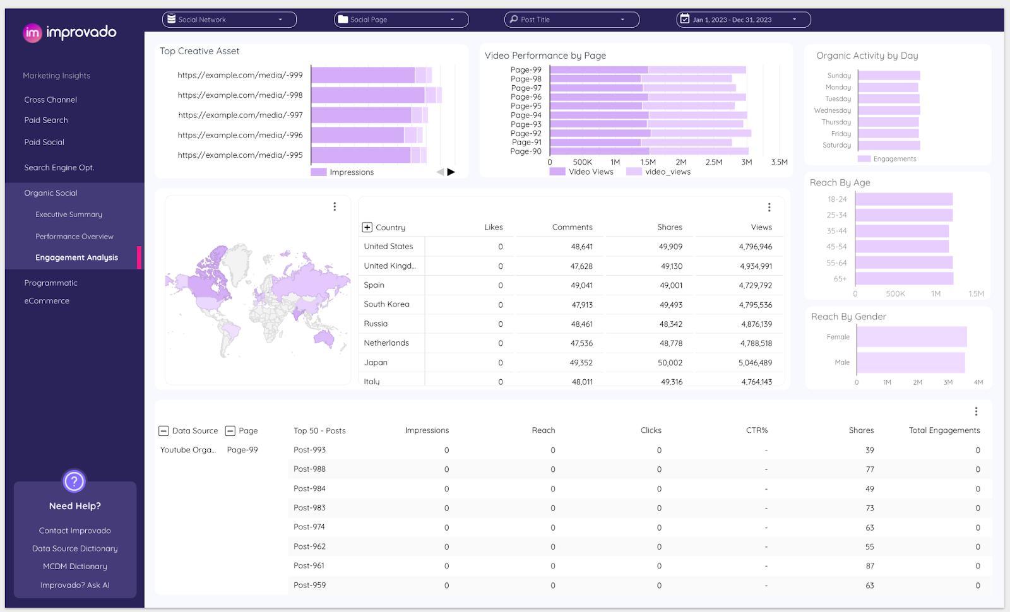Screen dimensions: 1010x612
Task: Click the calendar icon in date filter
Action: [685, 20]
